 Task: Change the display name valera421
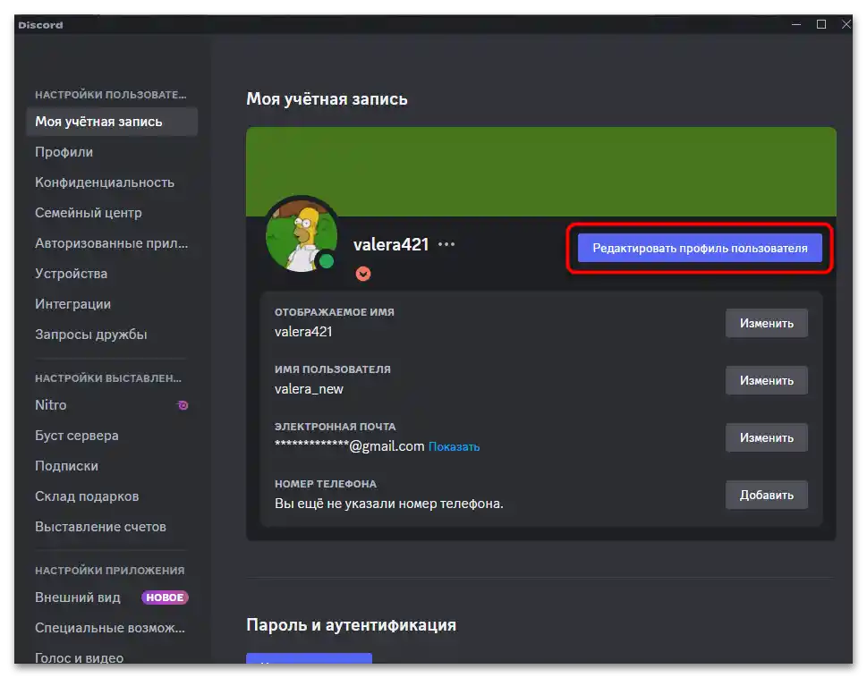click(767, 323)
